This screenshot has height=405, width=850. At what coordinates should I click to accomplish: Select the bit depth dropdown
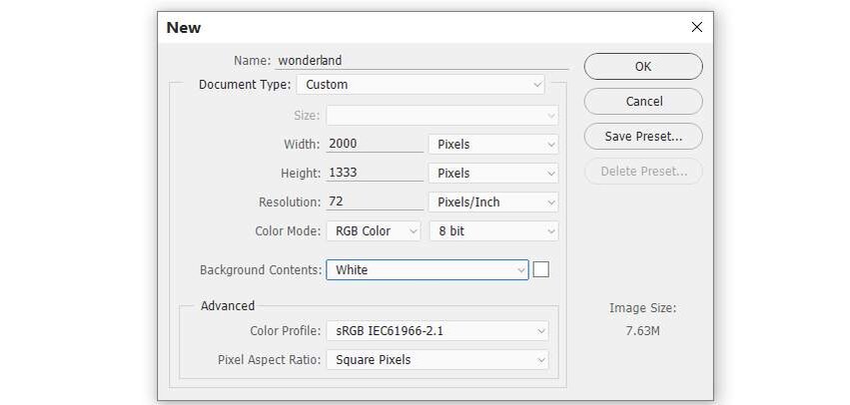coord(492,231)
